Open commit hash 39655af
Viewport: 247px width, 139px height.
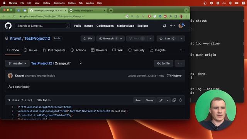click(x=152, y=76)
